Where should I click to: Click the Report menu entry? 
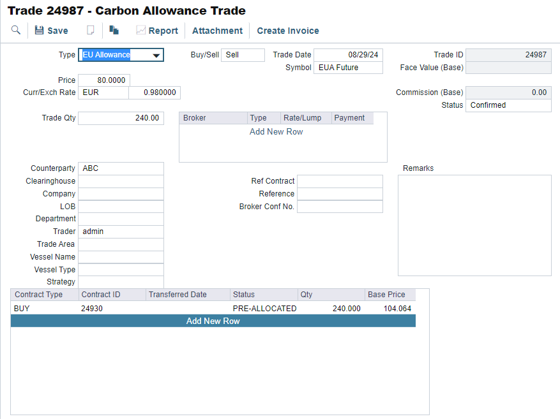163,31
